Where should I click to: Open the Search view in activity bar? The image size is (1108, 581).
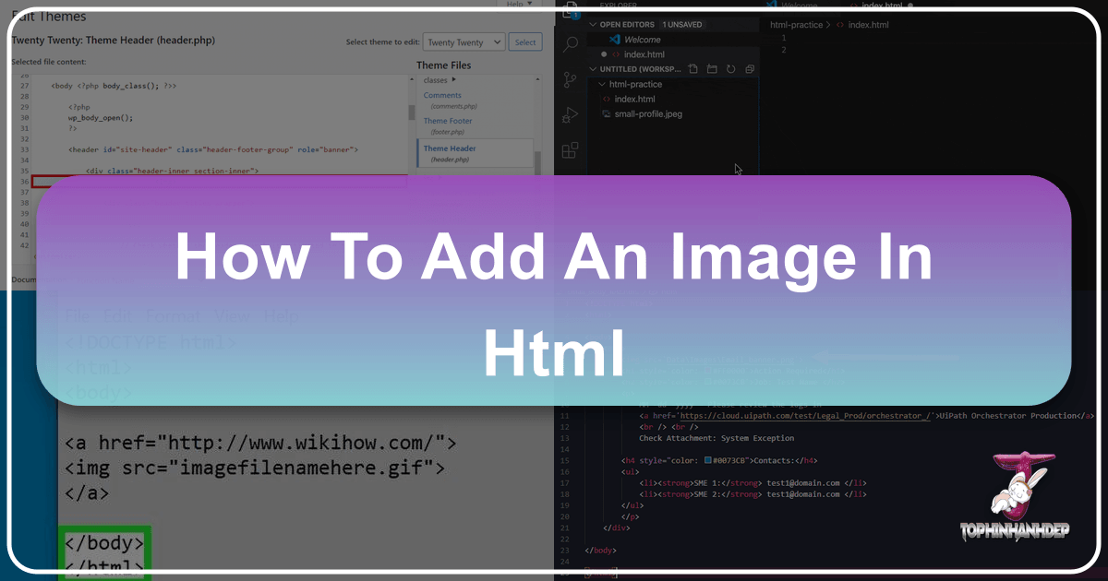571,43
